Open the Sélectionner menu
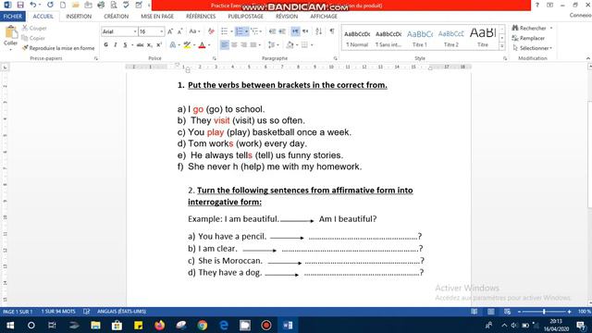592x333 pixels. [533, 48]
